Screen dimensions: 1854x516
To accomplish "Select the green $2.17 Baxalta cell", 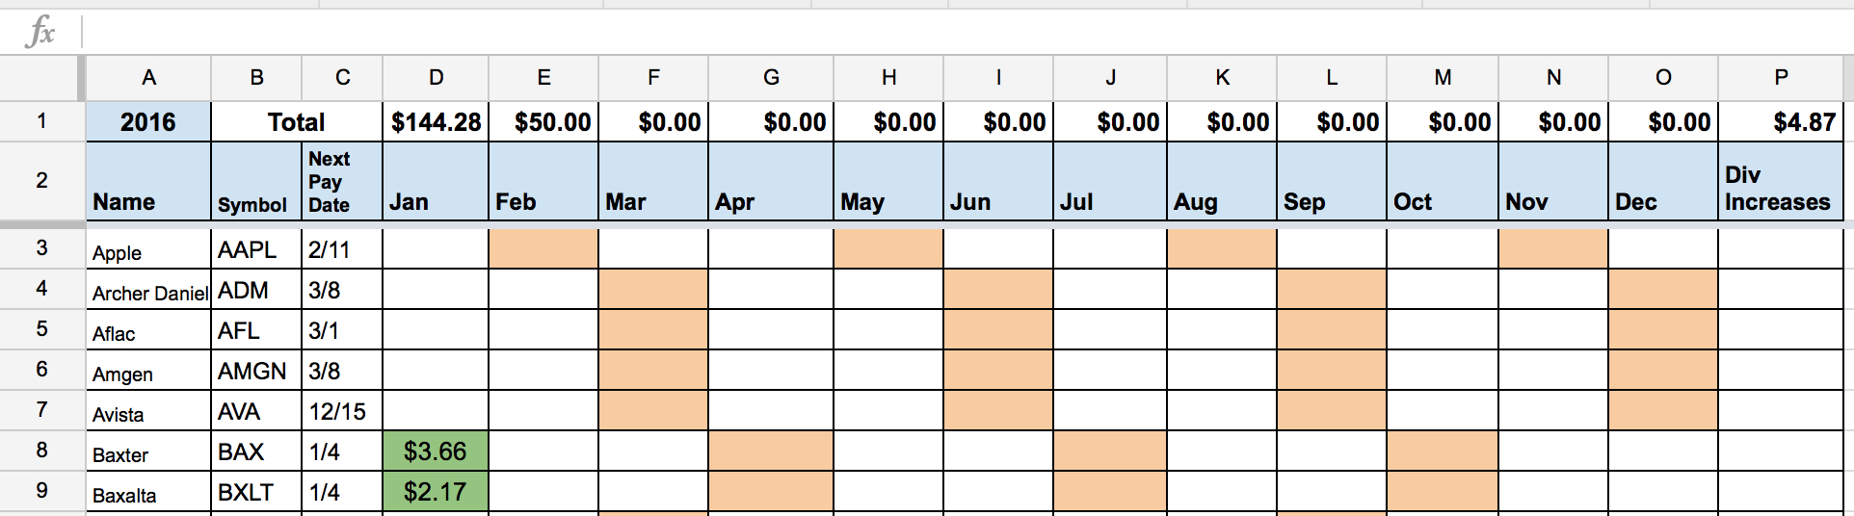I will (x=436, y=491).
